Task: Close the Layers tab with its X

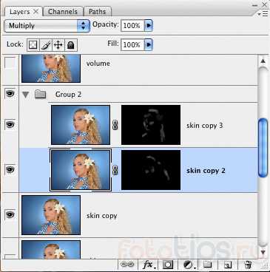Action: click(36, 11)
